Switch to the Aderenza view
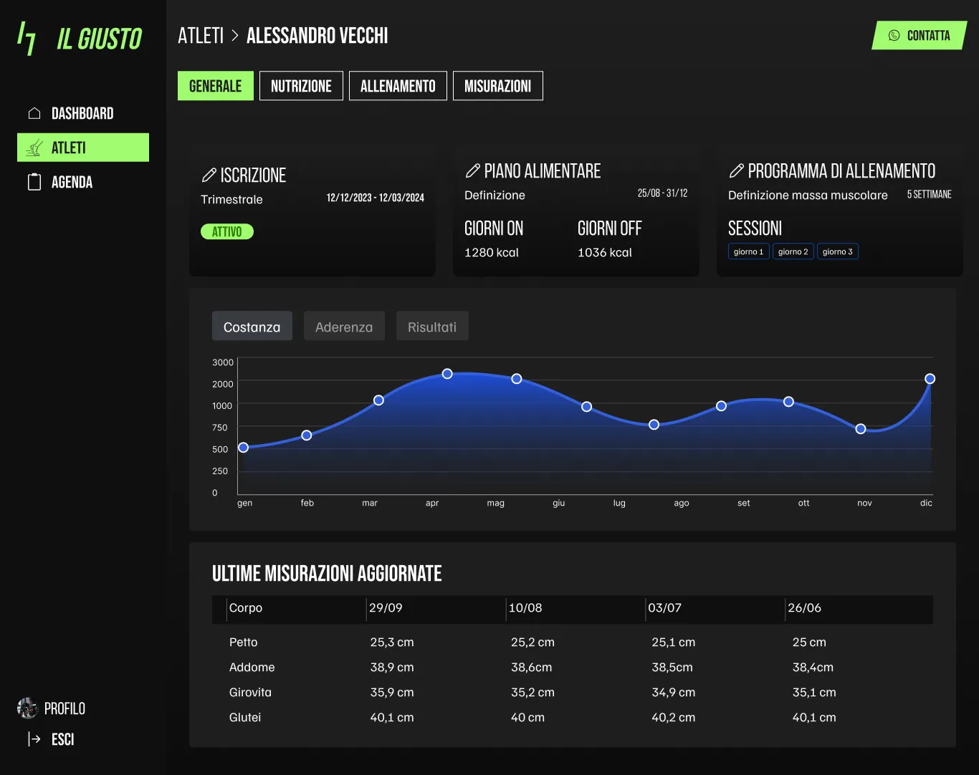 (344, 326)
